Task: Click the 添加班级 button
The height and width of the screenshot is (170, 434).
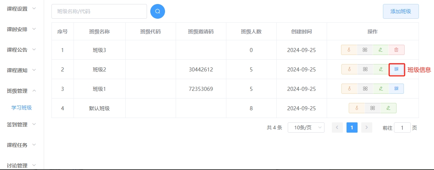Action: click(401, 11)
